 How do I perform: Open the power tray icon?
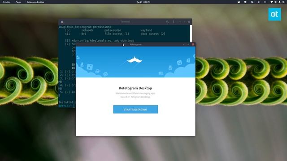coord(283,2)
